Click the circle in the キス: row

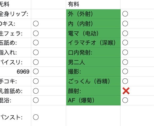pos(36,24)
